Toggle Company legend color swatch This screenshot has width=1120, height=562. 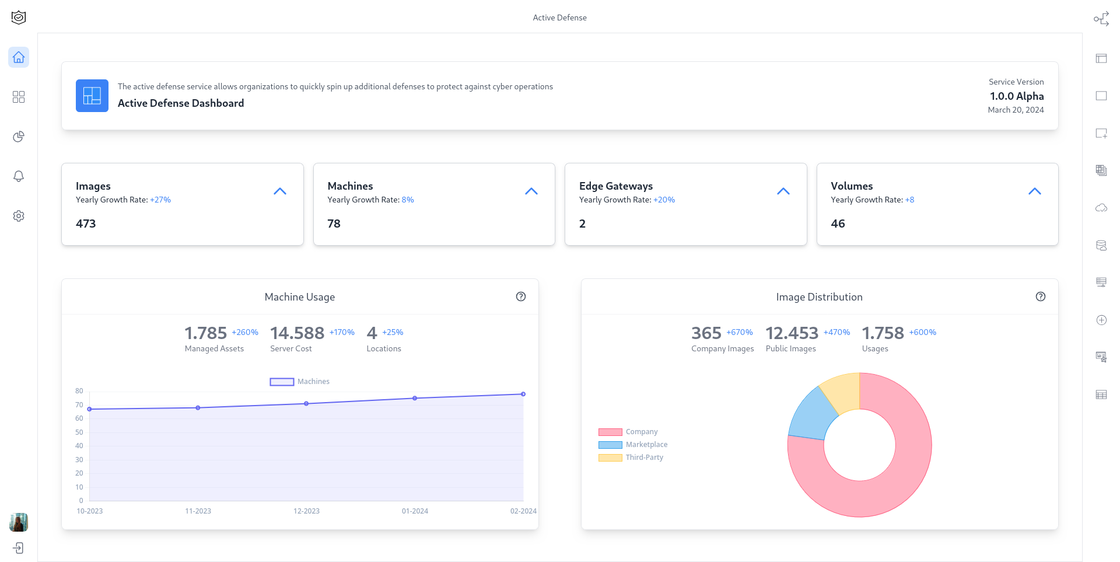610,432
